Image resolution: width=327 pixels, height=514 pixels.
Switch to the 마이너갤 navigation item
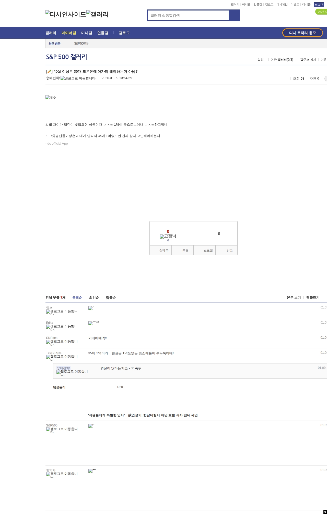tap(69, 33)
